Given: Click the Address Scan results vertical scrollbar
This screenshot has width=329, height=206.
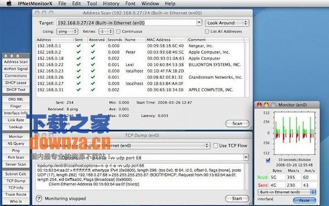Looking at the screenshot, I should [x=247, y=69].
